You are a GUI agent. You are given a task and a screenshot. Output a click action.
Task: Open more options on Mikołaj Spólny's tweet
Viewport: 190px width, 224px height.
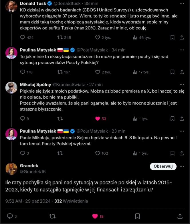(x=182, y=85)
